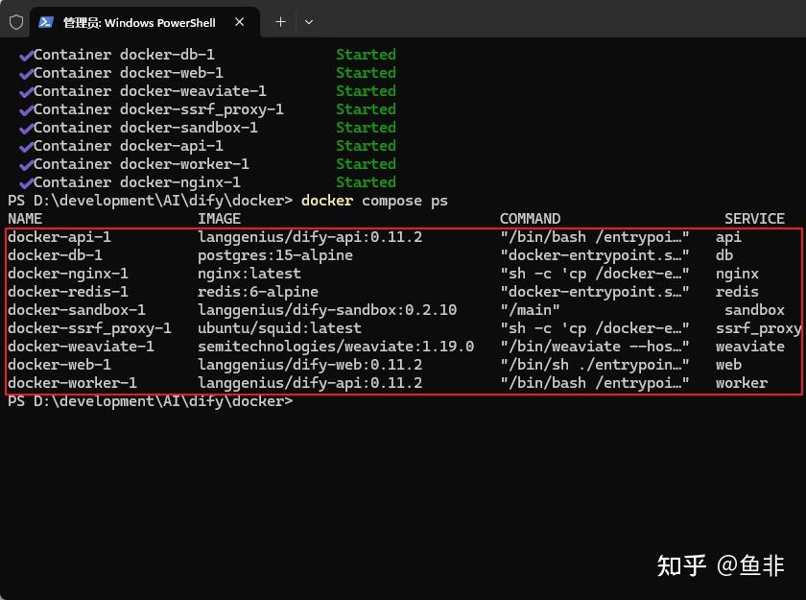Click service name 'web'
The height and width of the screenshot is (600, 806).
(x=728, y=365)
